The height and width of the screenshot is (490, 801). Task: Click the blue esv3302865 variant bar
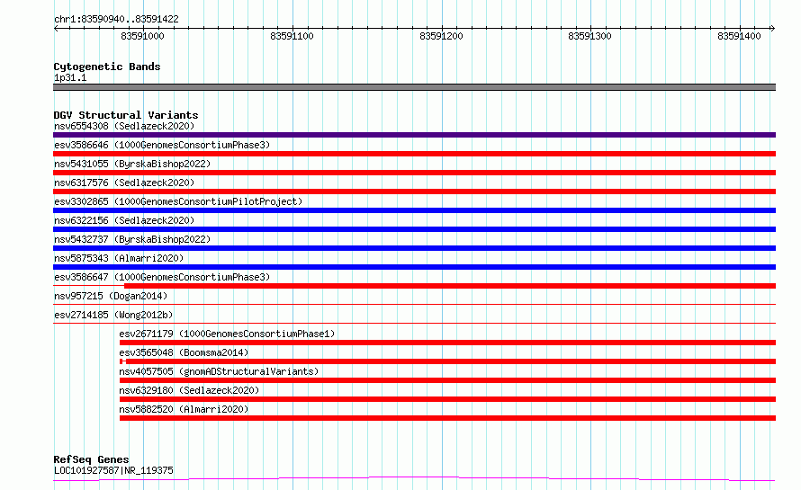(x=414, y=210)
